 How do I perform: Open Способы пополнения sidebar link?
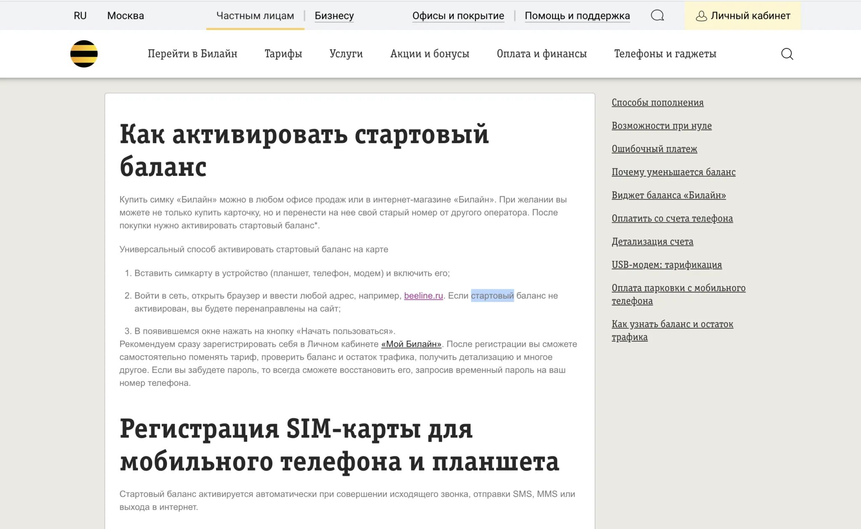[x=658, y=102]
